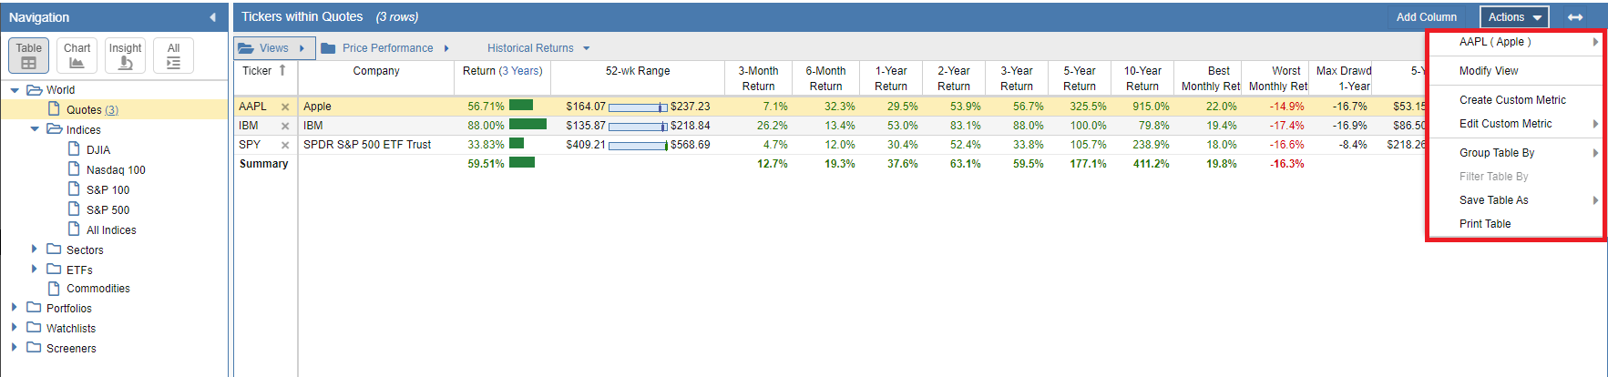Sort by Best Monthly Return header
The width and height of the screenshot is (1608, 377).
(x=1209, y=78)
